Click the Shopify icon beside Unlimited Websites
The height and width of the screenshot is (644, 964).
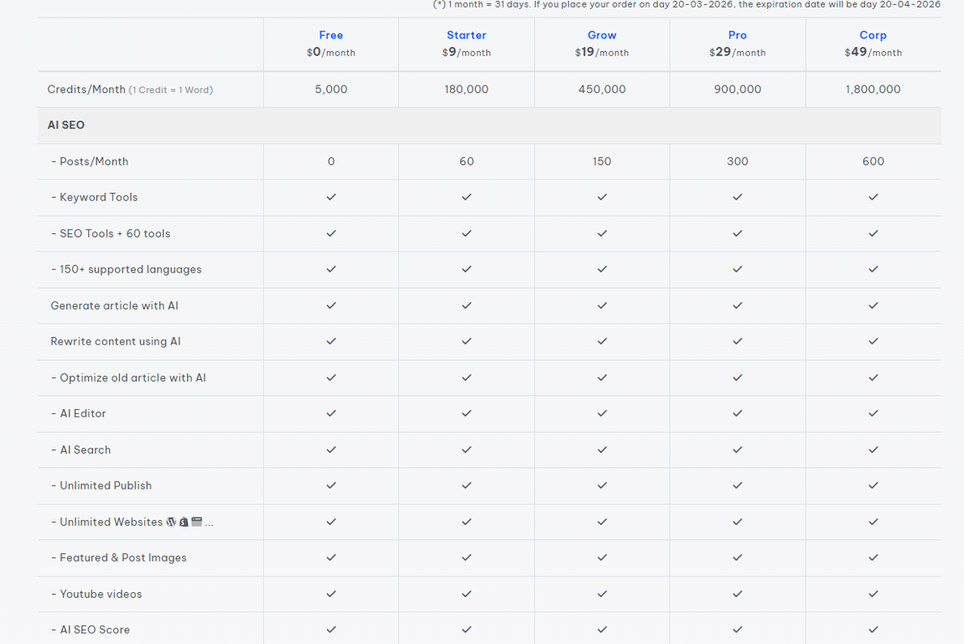184,522
